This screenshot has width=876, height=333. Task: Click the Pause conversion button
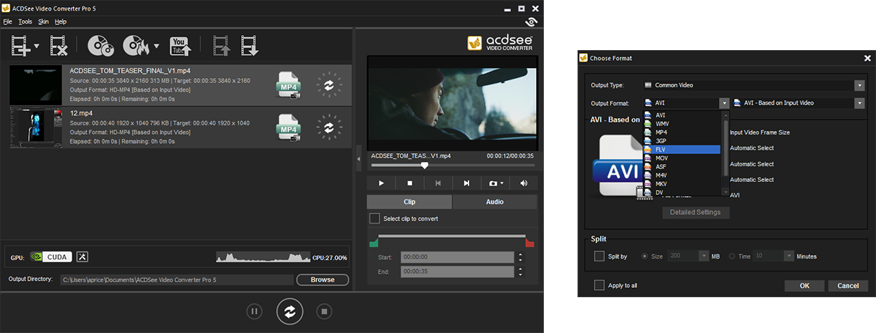[x=254, y=312]
